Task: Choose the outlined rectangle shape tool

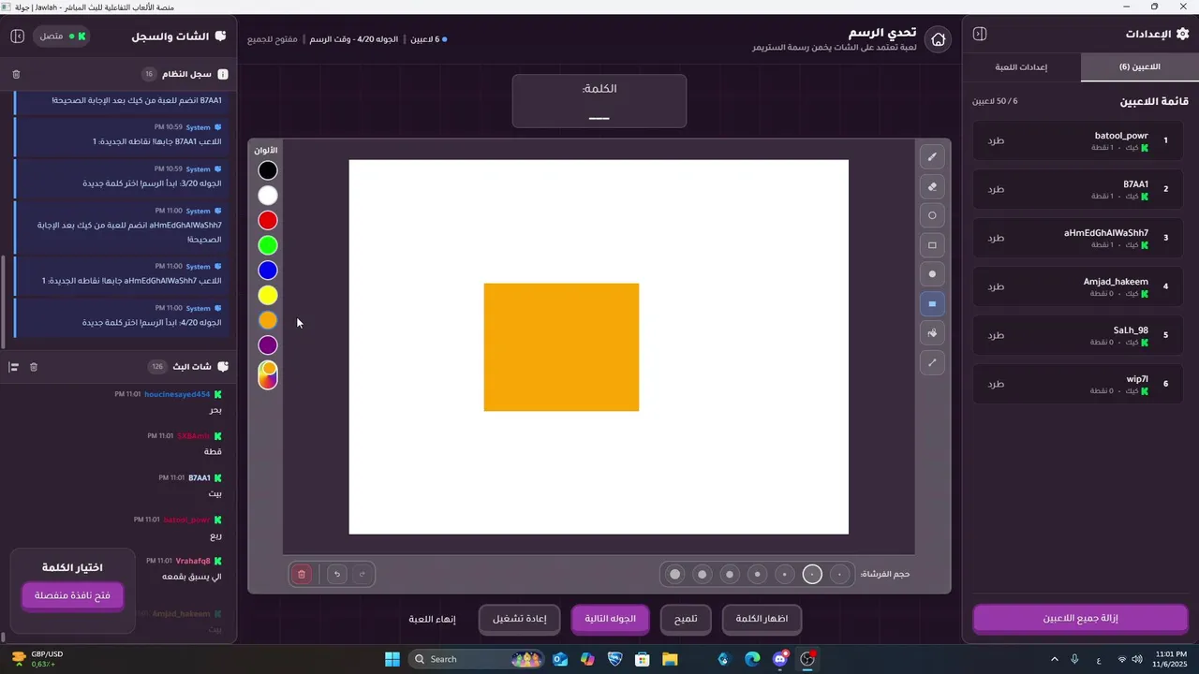Action: tap(932, 245)
